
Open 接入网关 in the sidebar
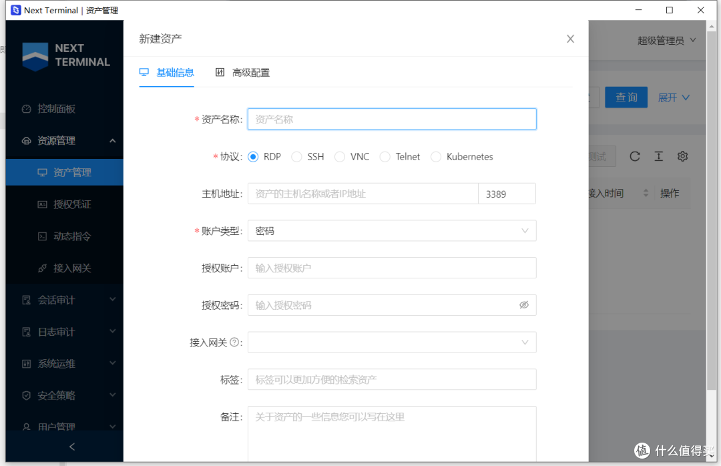pyautogui.click(x=64, y=268)
